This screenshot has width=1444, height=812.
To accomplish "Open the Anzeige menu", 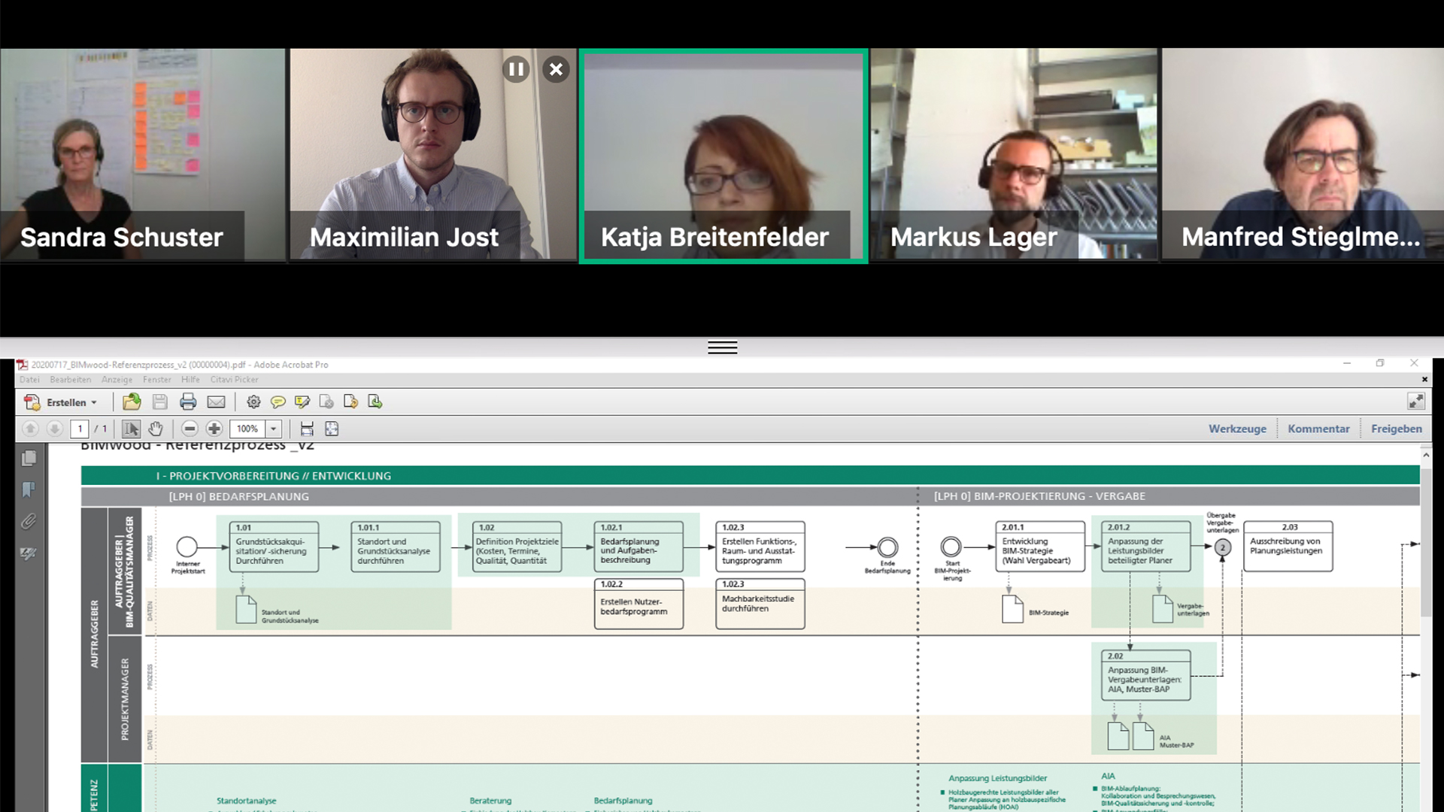I will pos(117,380).
